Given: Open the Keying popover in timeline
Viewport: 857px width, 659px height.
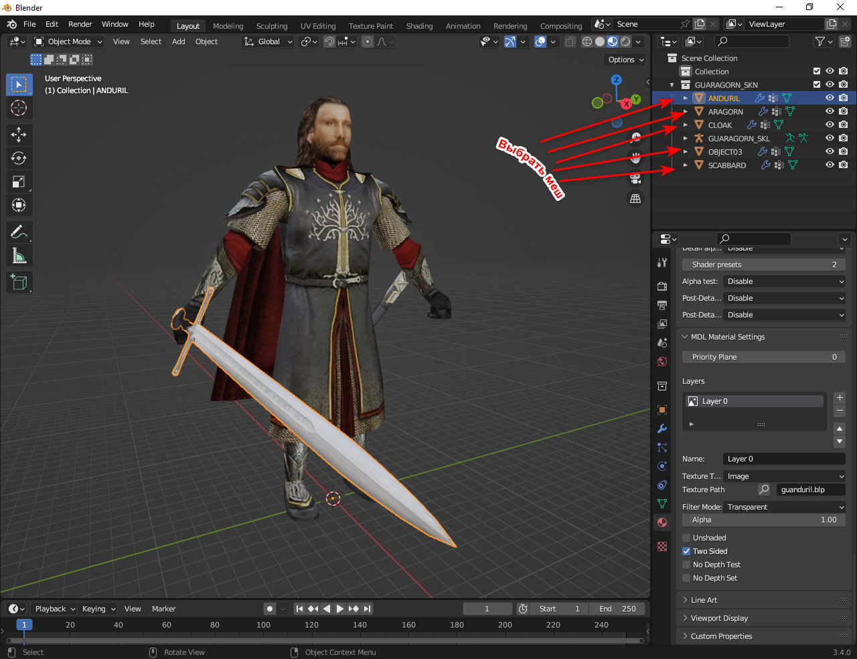Looking at the screenshot, I should pos(98,609).
